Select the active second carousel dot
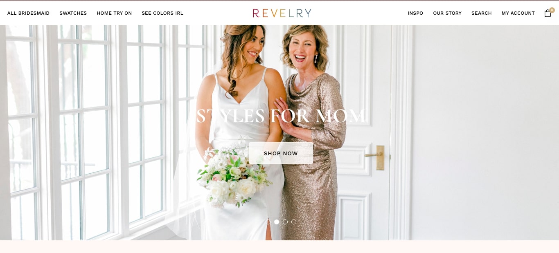The image size is (559, 253). pyautogui.click(x=277, y=222)
